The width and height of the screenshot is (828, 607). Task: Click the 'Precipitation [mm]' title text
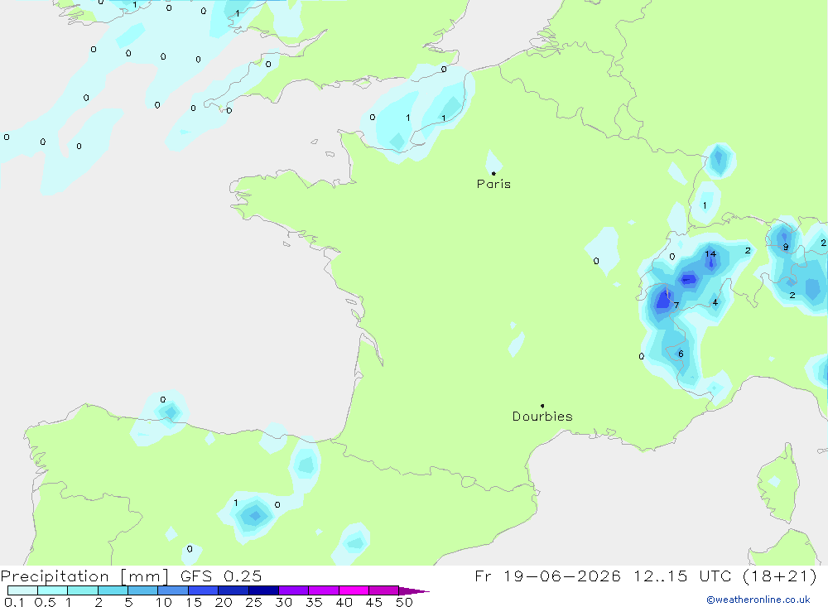(x=84, y=576)
